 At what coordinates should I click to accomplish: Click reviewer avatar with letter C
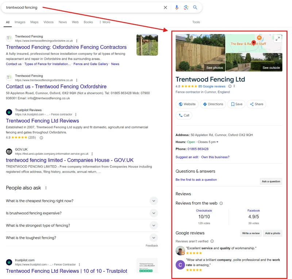pos(180,265)
